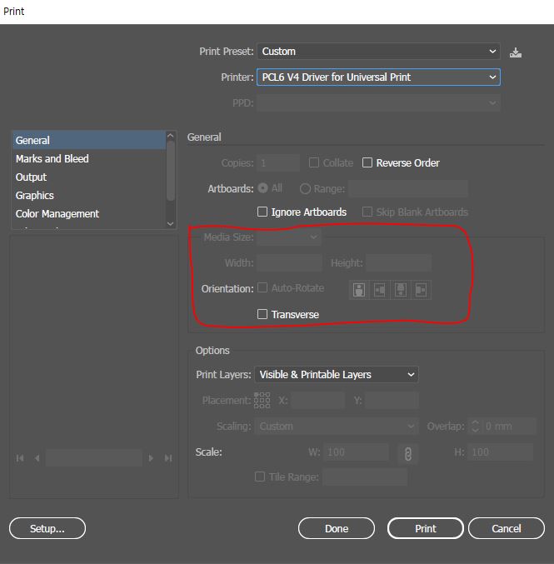Screen dimensions: 554x564
Task: Open the Scaling dropdown
Action: click(x=337, y=427)
